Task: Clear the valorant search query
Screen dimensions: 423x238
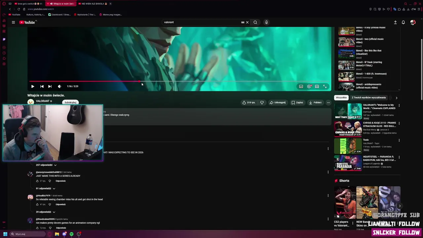Action: [x=247, y=22]
